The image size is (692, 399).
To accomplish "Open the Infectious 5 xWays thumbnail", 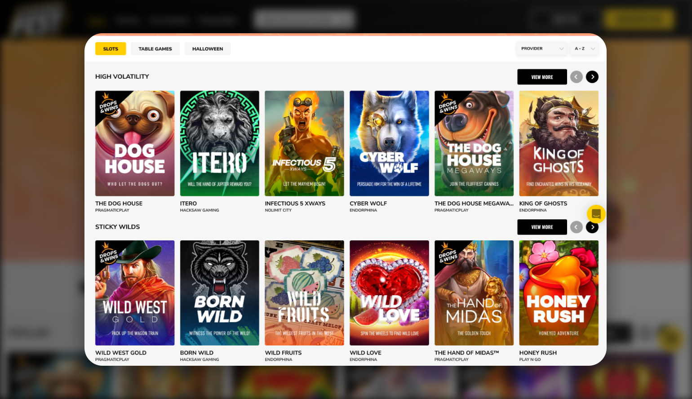I will pyautogui.click(x=304, y=143).
